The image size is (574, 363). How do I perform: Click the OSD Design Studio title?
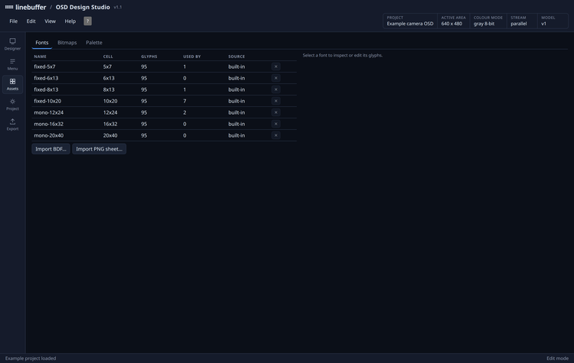(83, 7)
